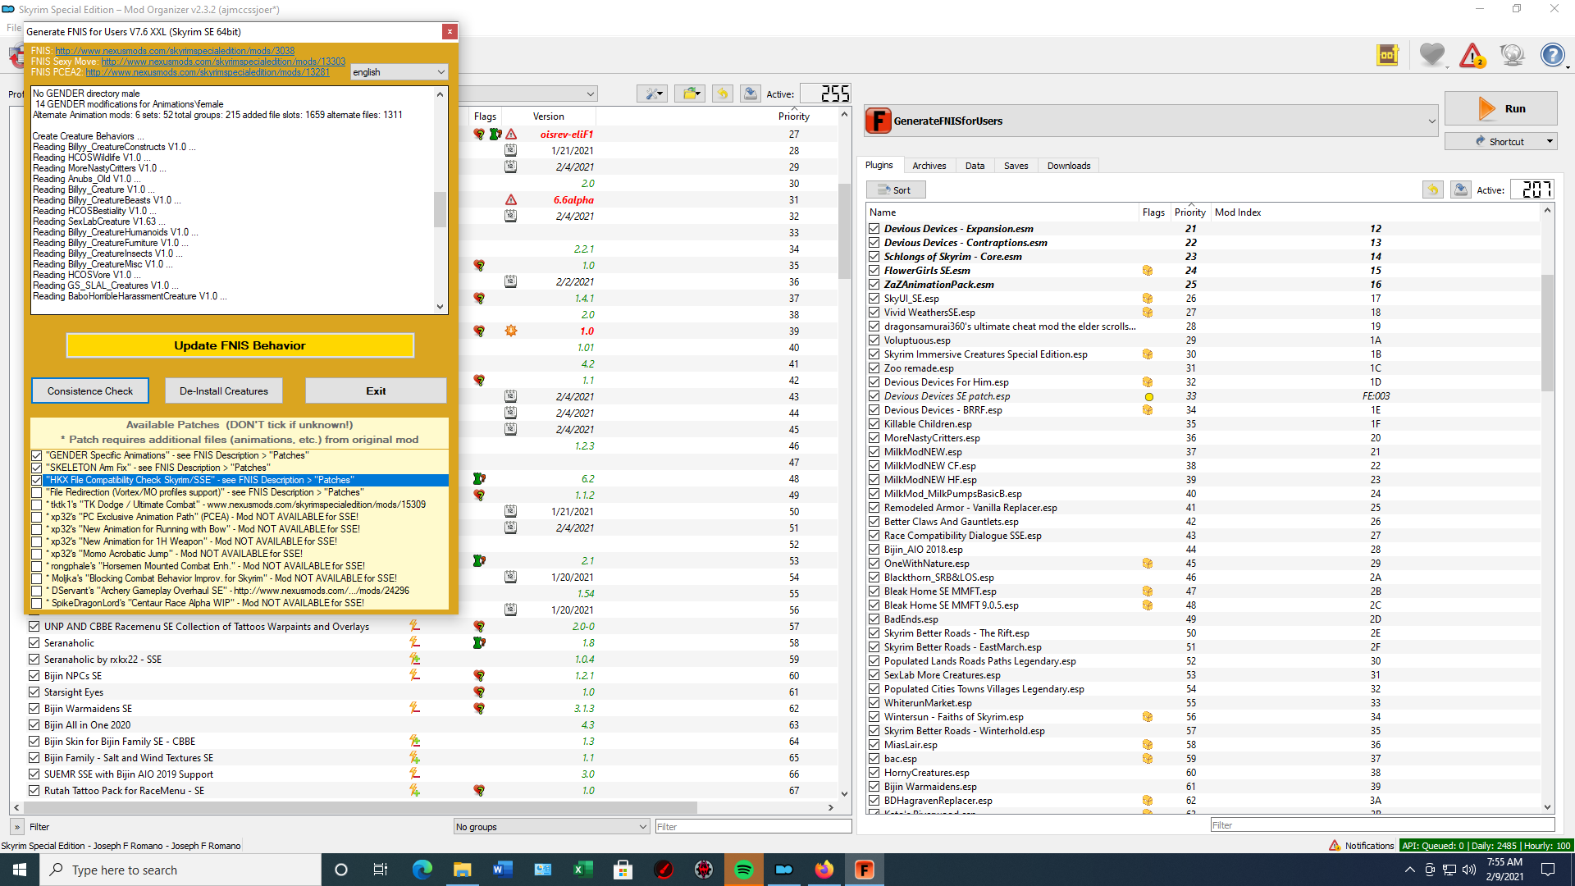Click restore backup arrow icon beside mod list Active counter
This screenshot has height=886, width=1575.
click(723, 94)
